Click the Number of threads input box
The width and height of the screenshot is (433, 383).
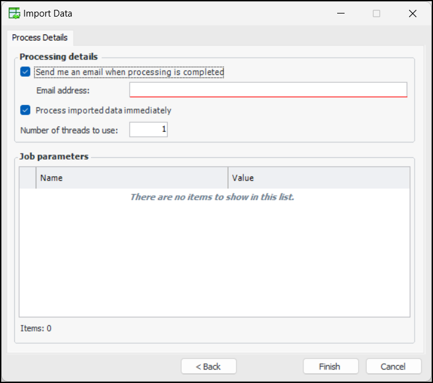click(148, 130)
